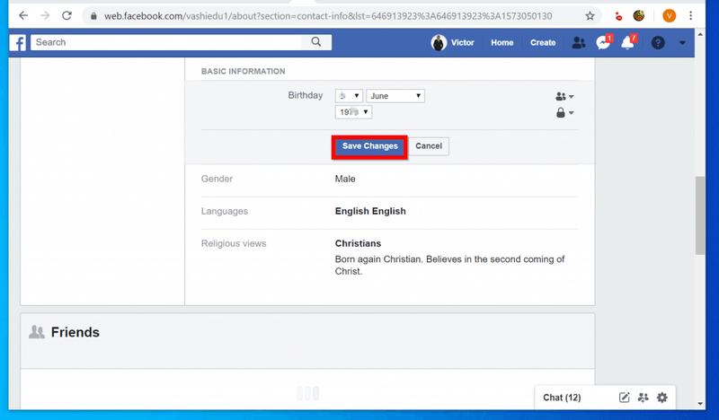Screen dimensions: 719x420
Task: Open Create in Facebook navbar
Action: tap(543, 42)
